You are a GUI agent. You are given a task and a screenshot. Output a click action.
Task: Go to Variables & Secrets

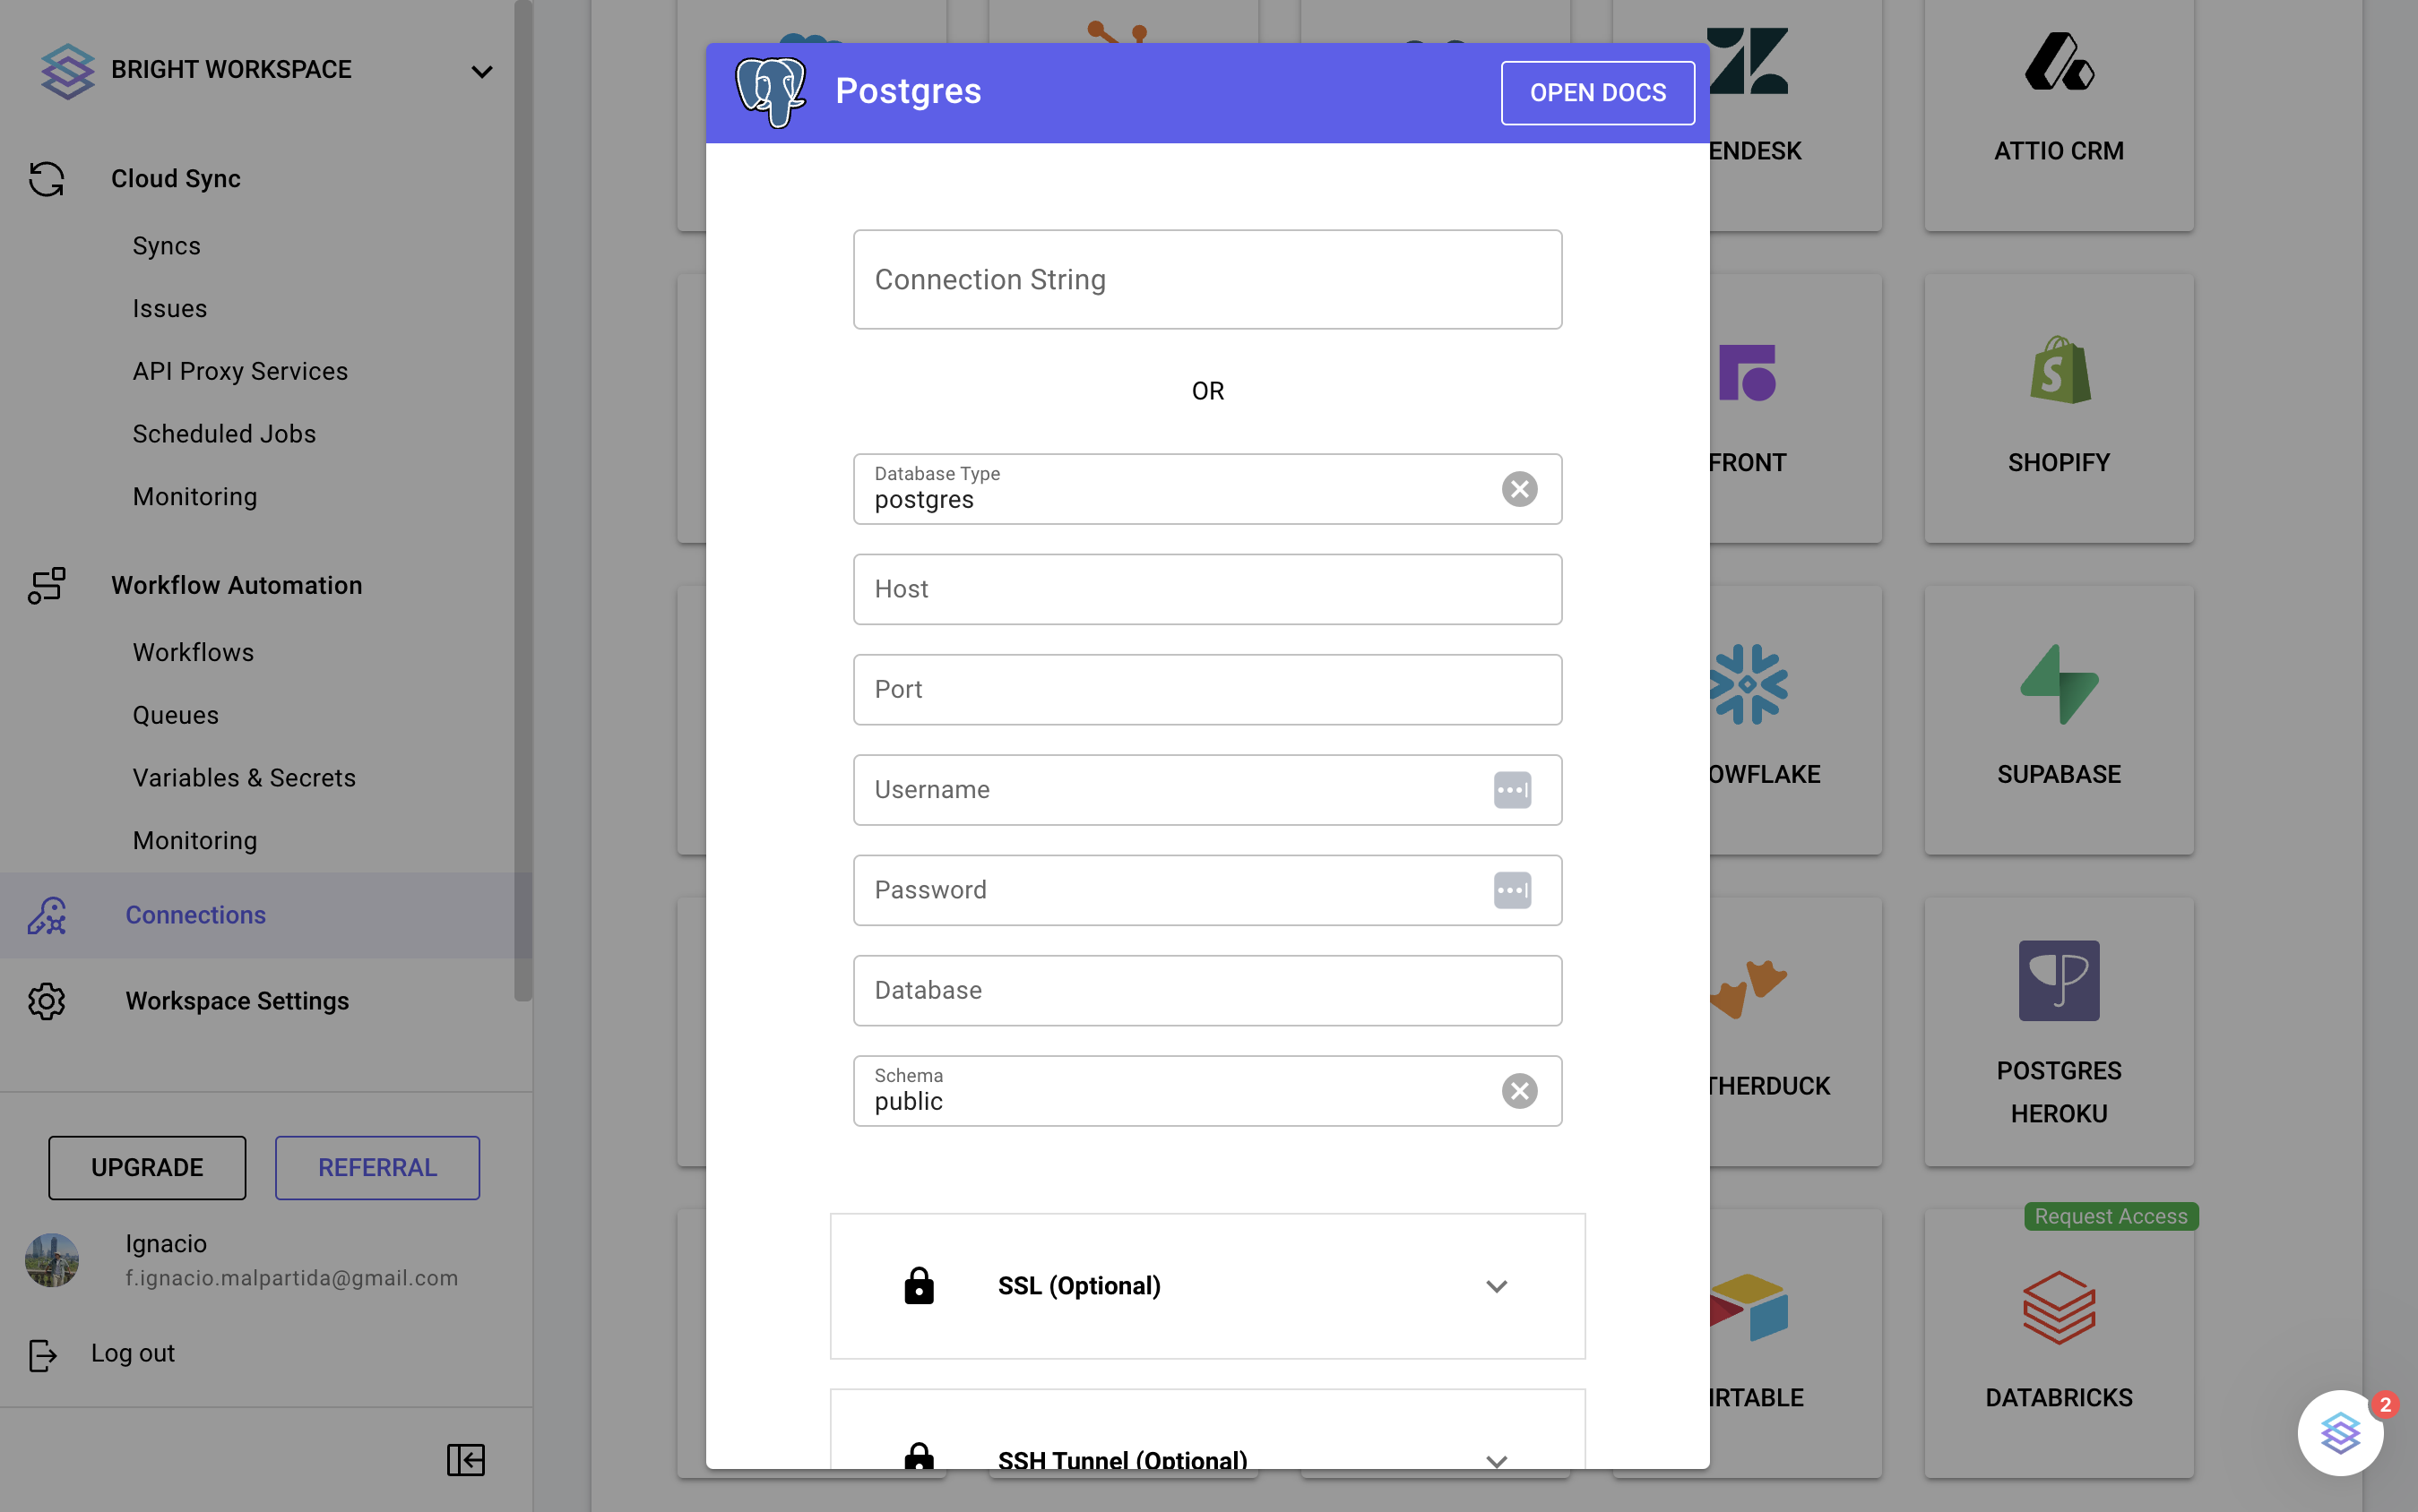click(x=244, y=778)
